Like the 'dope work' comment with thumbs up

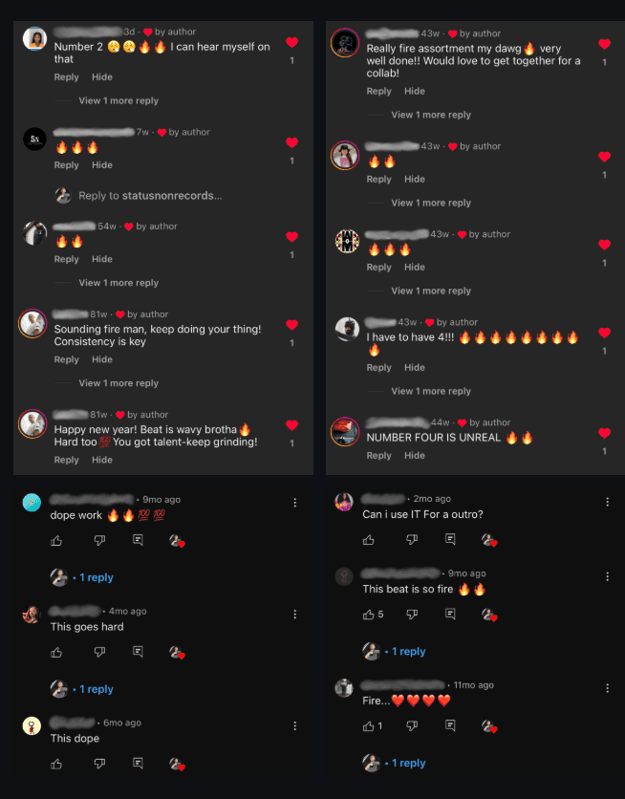coord(56,541)
